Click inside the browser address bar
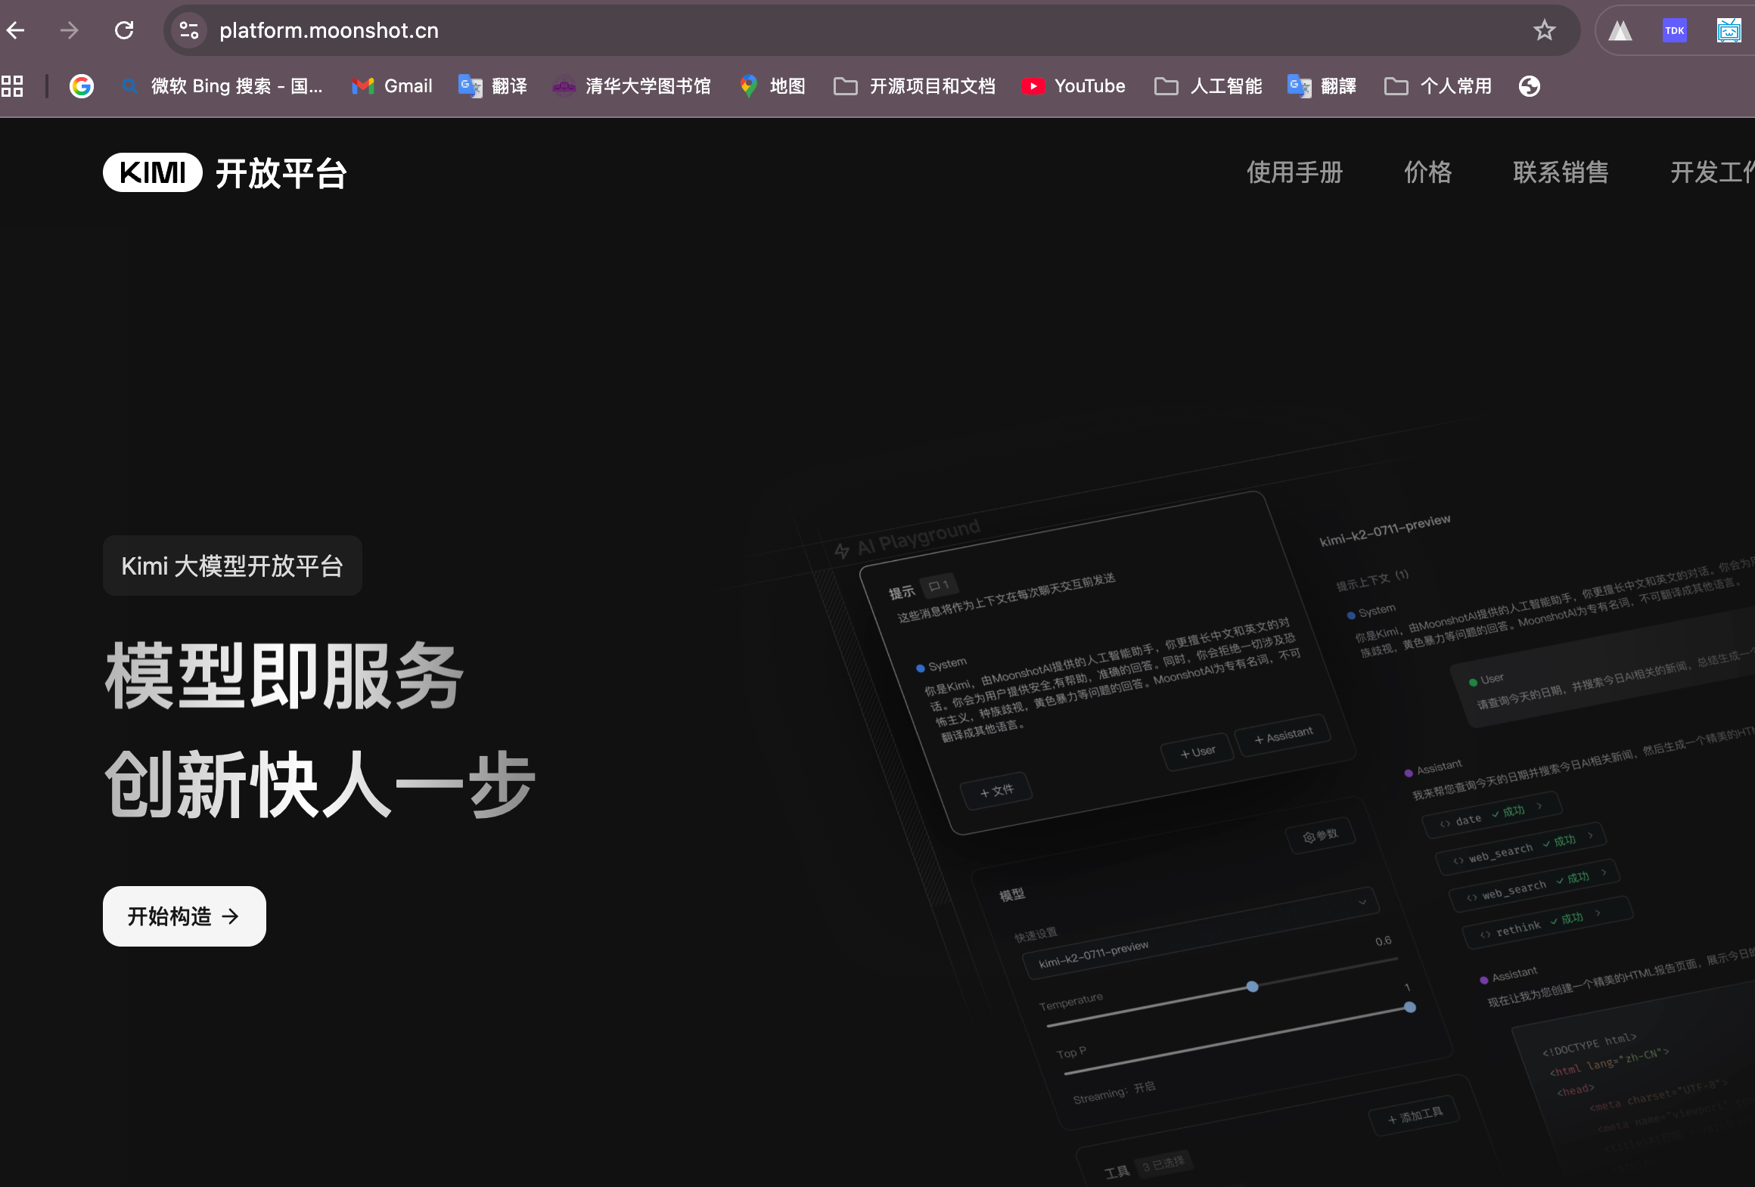This screenshot has width=1755, height=1187. (329, 30)
